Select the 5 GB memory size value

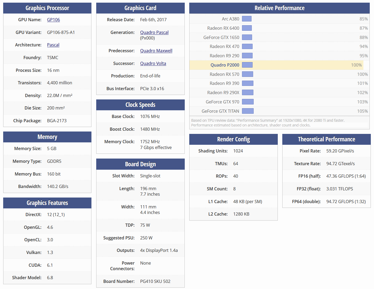click(52, 148)
